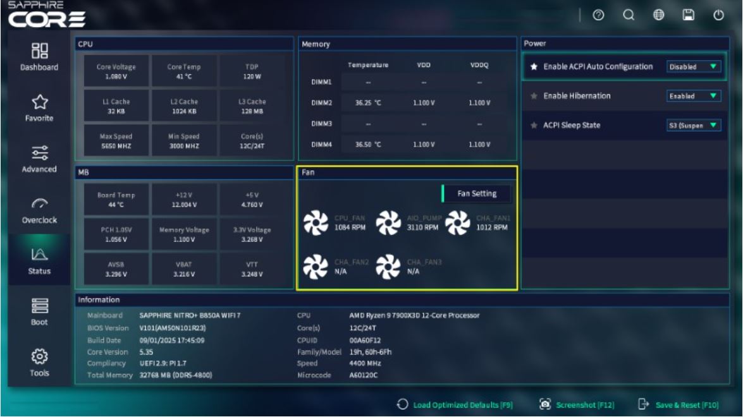Click the CPU_FAN fan icon
This screenshot has height=417, width=743.
pos(316,222)
